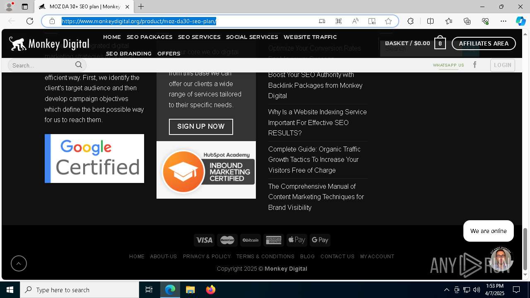Open favorites list icon
The width and height of the screenshot is (530, 298).
449,21
